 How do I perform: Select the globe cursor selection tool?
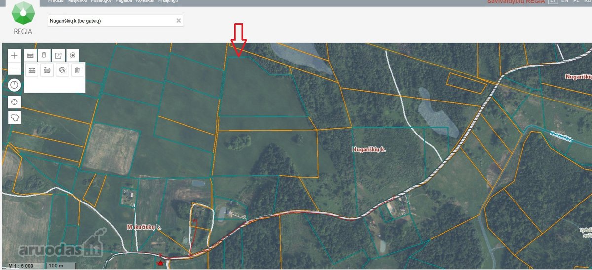62,70
